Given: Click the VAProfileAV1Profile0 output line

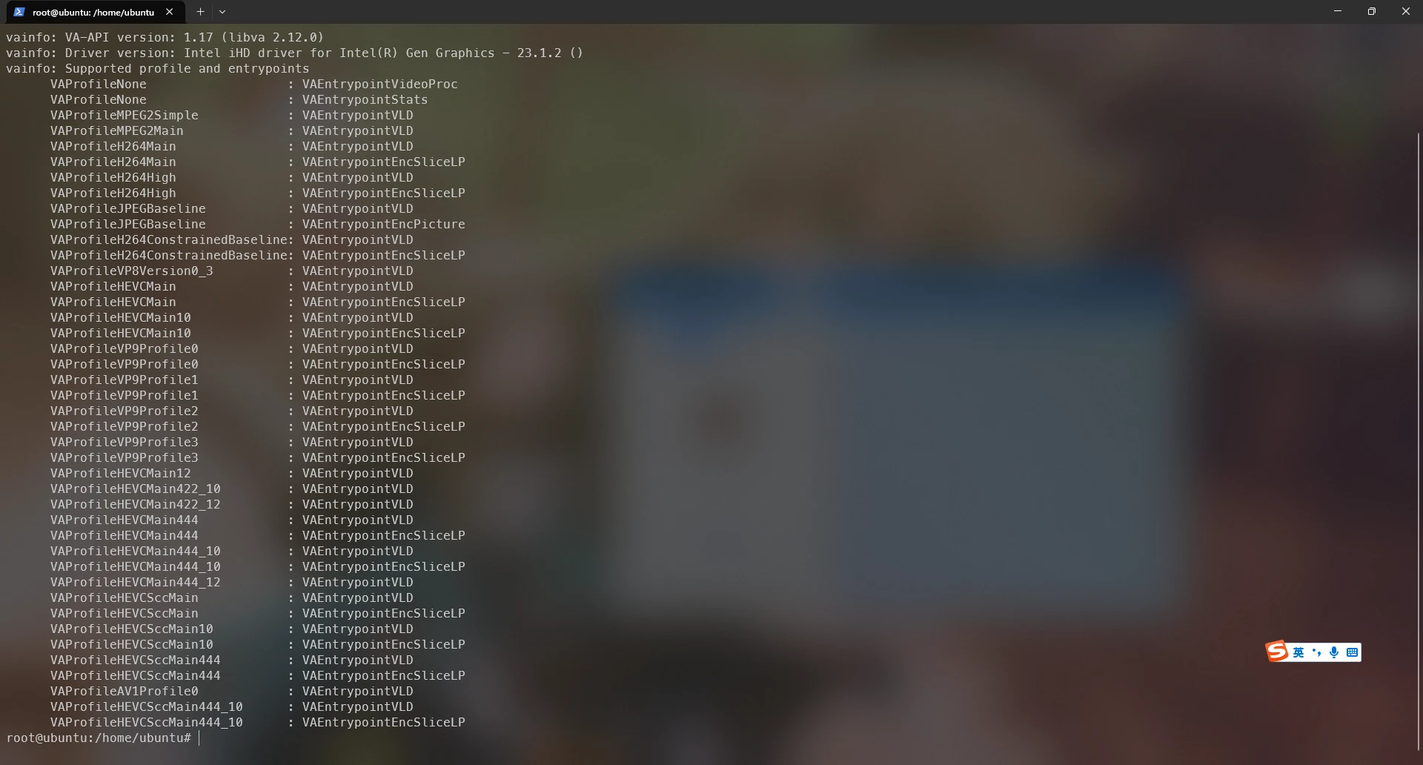Looking at the screenshot, I should (x=232, y=691).
